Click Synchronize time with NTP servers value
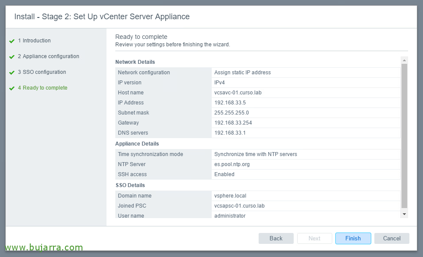This screenshot has height=257, width=423. click(x=256, y=154)
